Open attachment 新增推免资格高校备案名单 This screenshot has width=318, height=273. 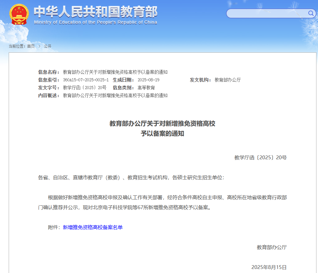coord(93,228)
